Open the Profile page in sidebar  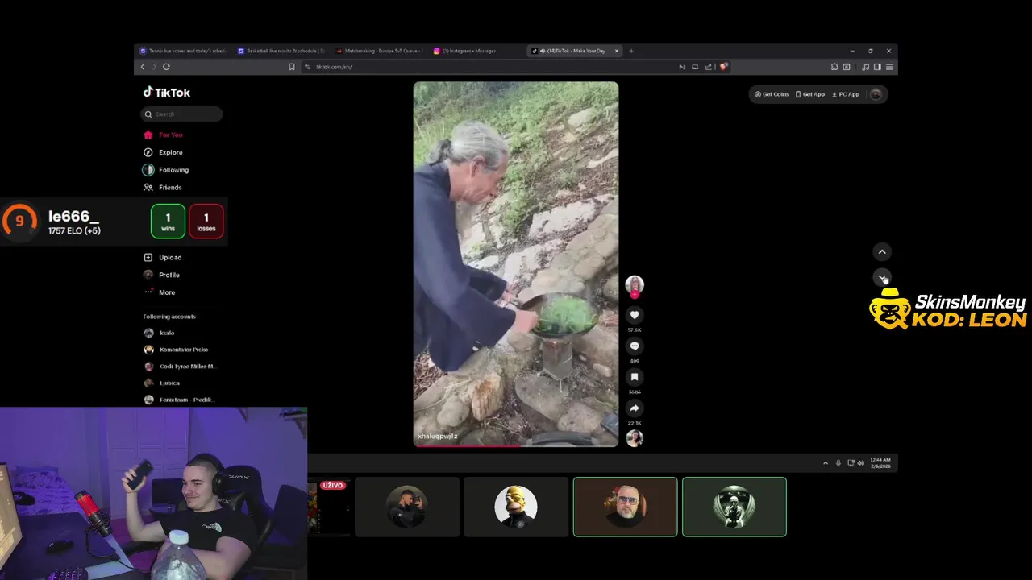pyautogui.click(x=161, y=275)
